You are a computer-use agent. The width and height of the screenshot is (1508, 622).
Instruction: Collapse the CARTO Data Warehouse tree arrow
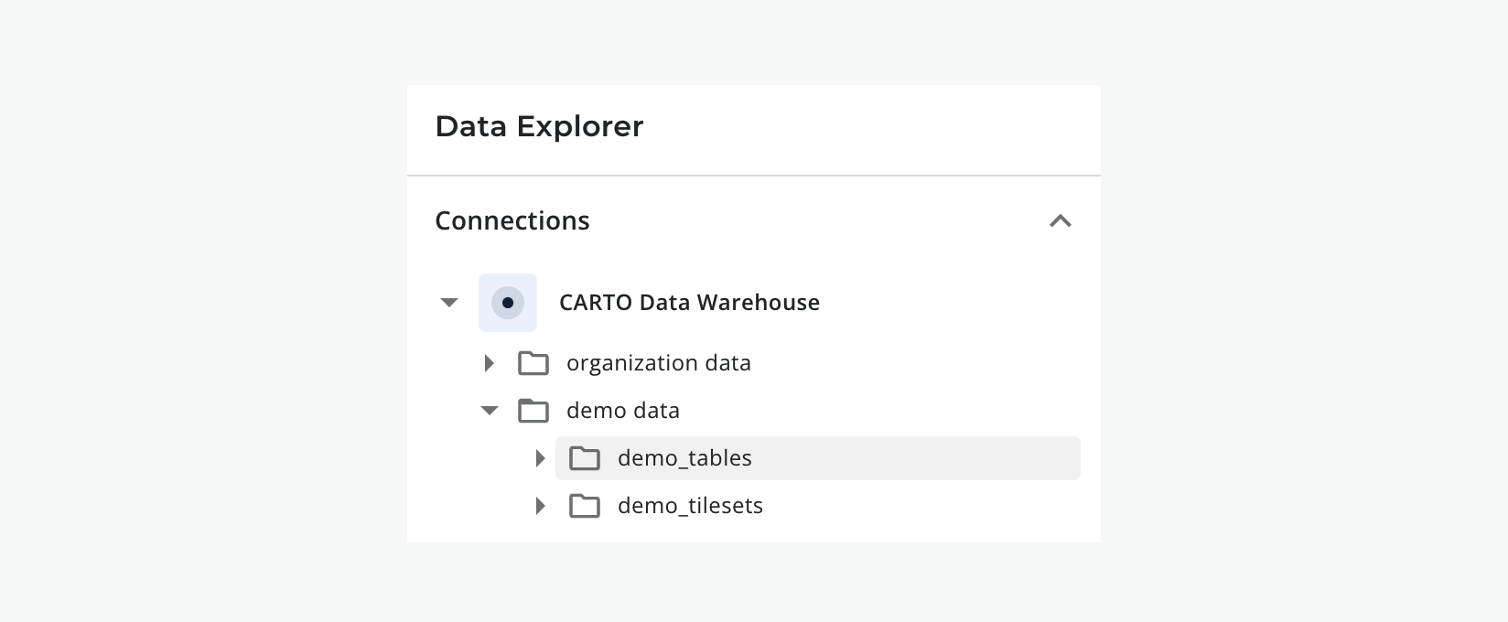click(x=449, y=303)
